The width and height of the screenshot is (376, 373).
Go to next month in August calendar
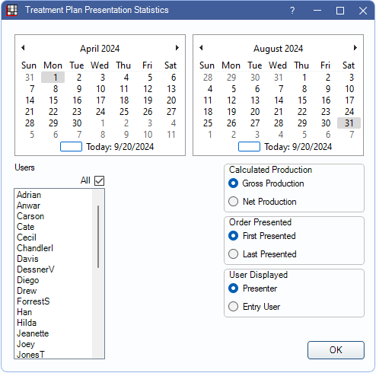355,47
